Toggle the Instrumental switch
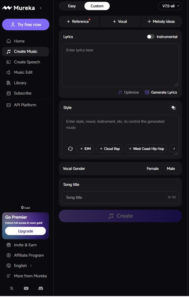The height and width of the screenshot is (297, 189). 151,37
